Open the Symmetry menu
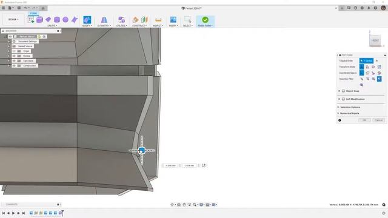Image resolution: width=388 pixels, height=218 pixels. pos(104,25)
